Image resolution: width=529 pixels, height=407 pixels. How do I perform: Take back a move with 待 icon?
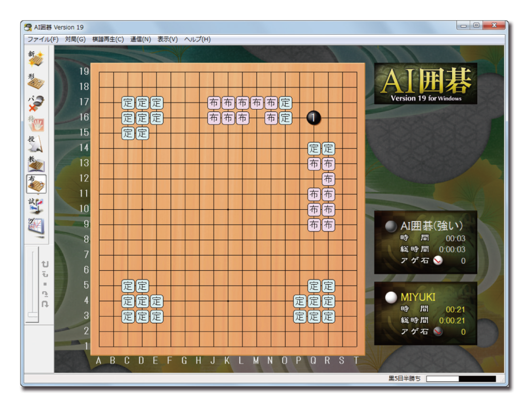pos(36,123)
